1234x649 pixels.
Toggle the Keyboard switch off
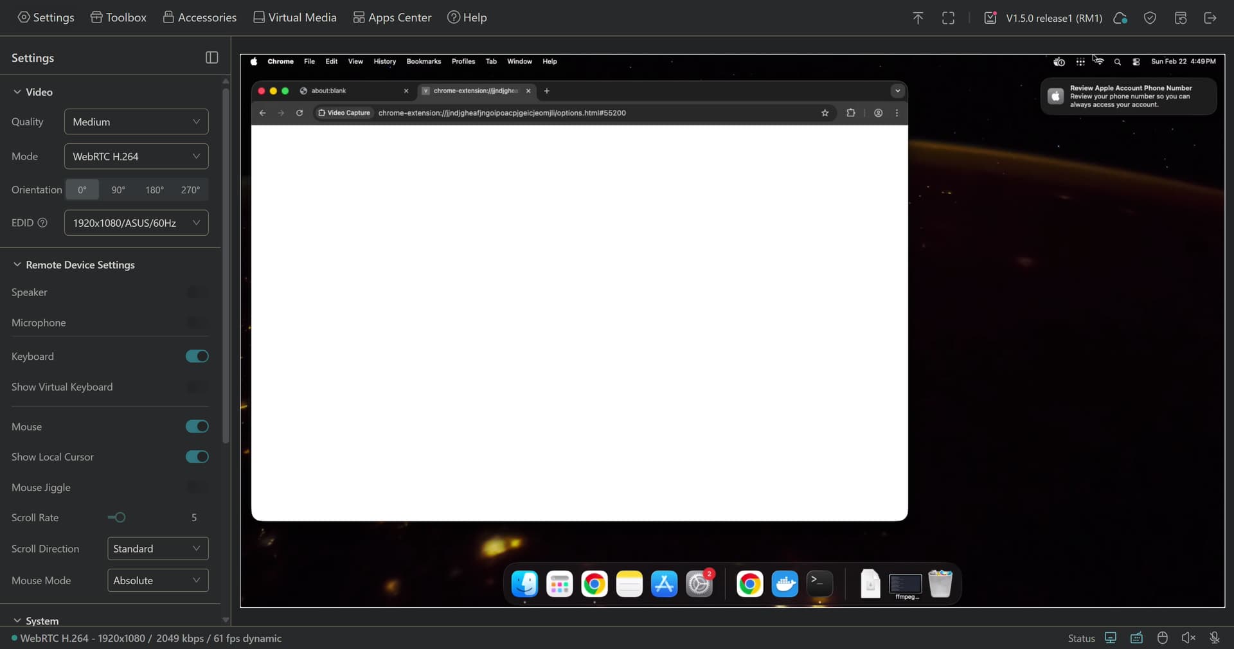pos(197,357)
